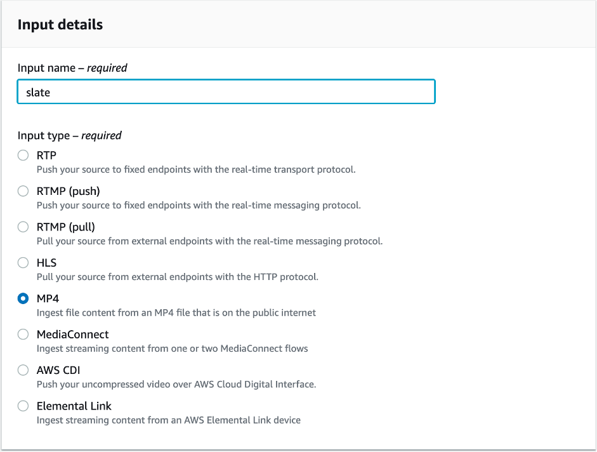Choose the RTMP (push) radio option

(23, 191)
